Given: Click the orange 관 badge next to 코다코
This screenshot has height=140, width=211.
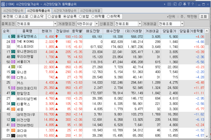Looking at the screenshot, I should [13, 130].
